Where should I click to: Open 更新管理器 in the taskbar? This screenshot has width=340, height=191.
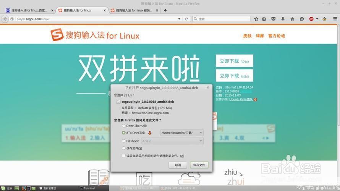click(48, 188)
